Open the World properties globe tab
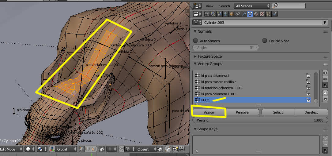The height and width of the screenshot is (156, 332). click(225, 14)
